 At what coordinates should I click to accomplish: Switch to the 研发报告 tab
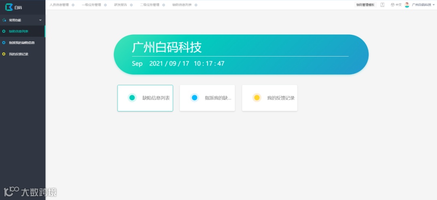(x=121, y=5)
